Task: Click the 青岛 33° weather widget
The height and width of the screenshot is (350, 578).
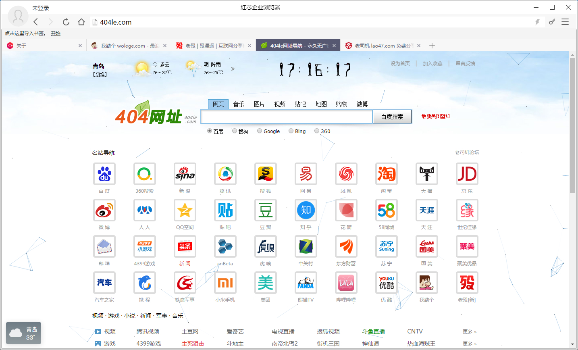Action: (x=24, y=333)
